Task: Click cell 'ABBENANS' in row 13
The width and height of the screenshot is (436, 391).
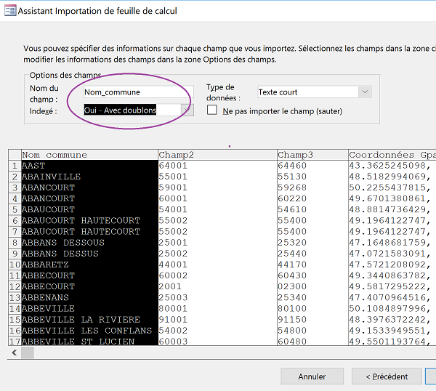Action: click(89, 297)
